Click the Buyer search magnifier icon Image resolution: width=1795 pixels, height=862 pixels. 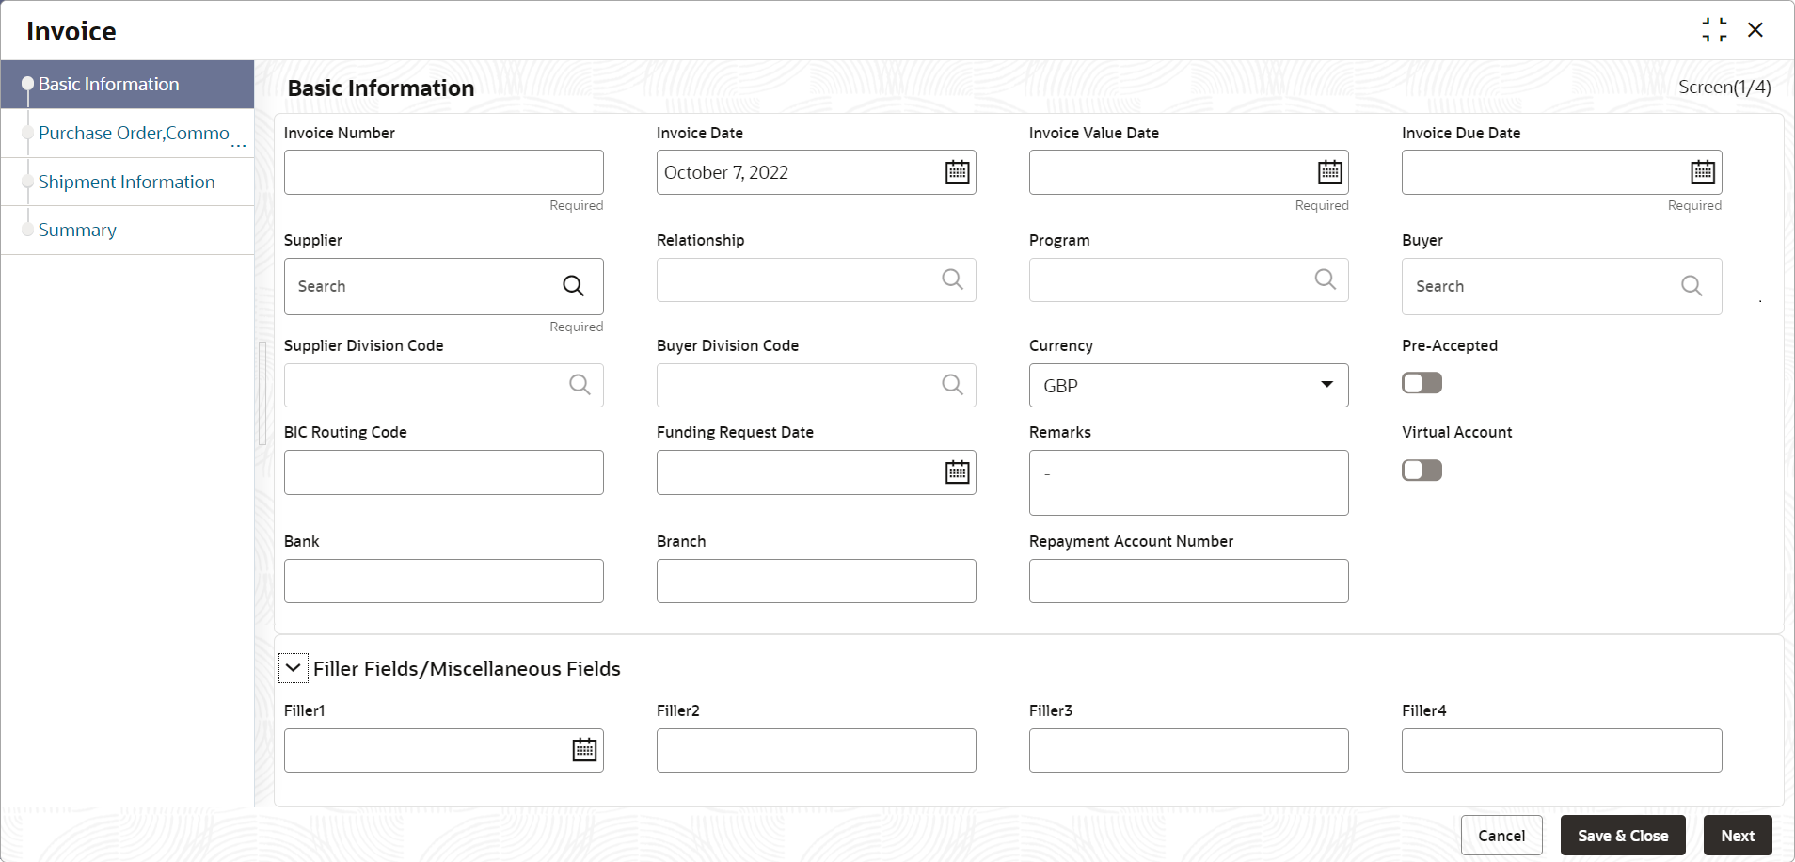1692,286
